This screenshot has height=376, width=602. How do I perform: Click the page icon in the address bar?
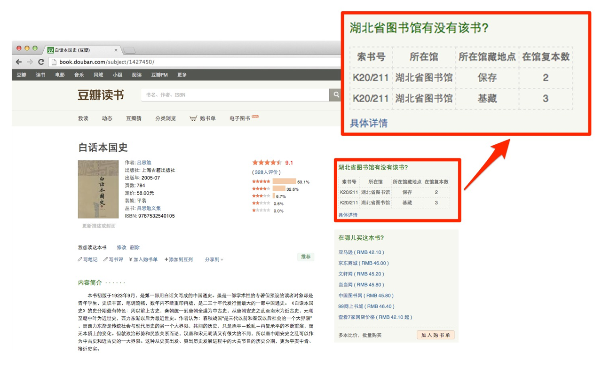click(54, 62)
